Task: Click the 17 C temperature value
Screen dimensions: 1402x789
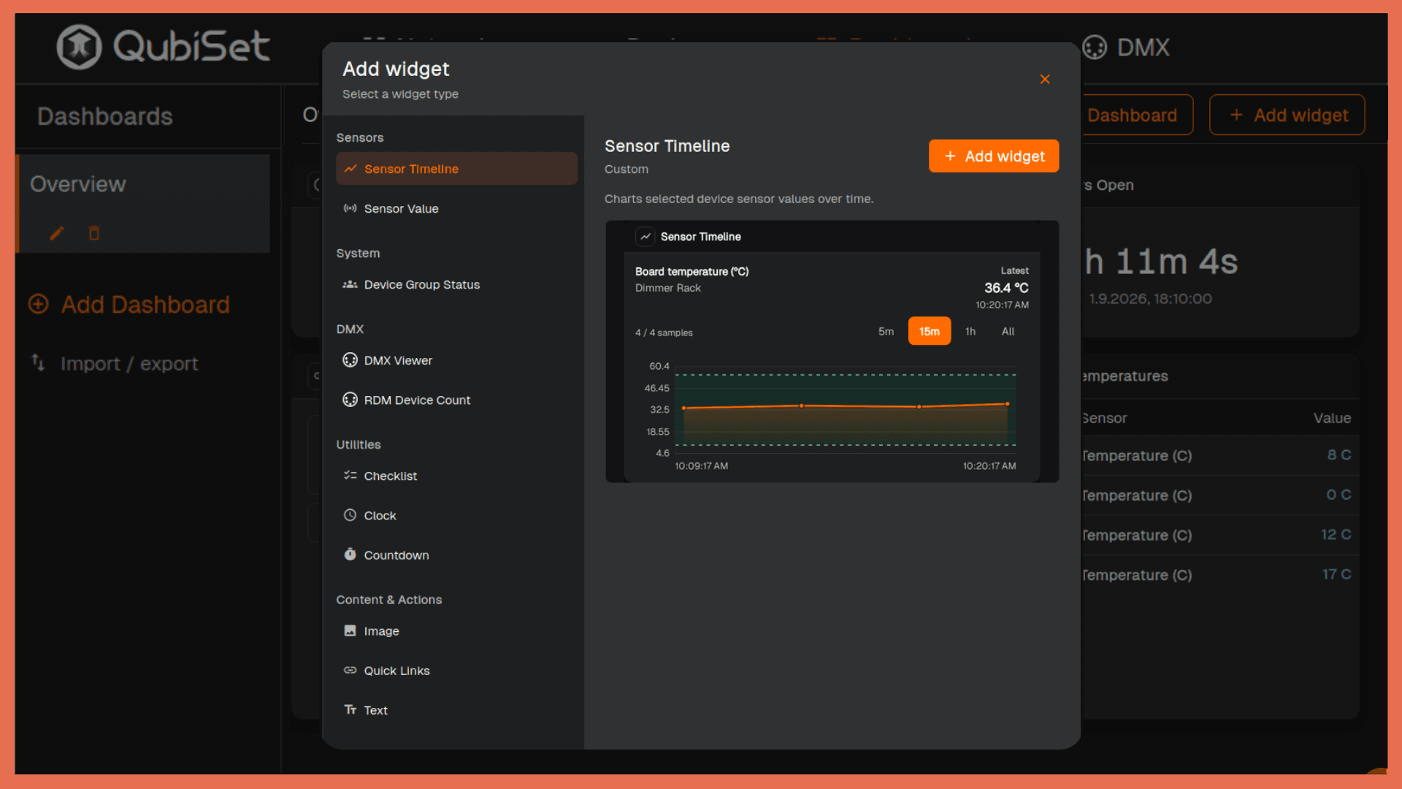Action: 1336,574
